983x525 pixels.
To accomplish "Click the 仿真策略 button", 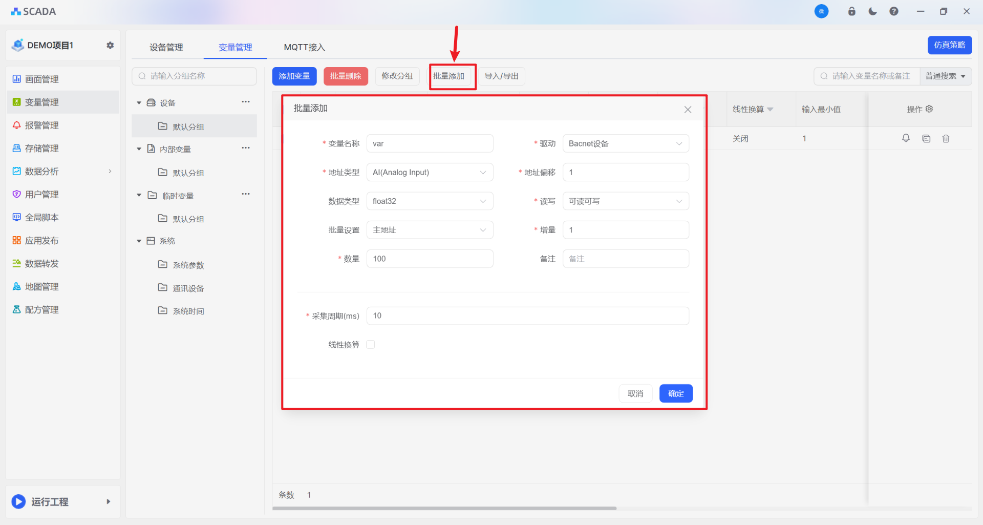I will point(949,45).
